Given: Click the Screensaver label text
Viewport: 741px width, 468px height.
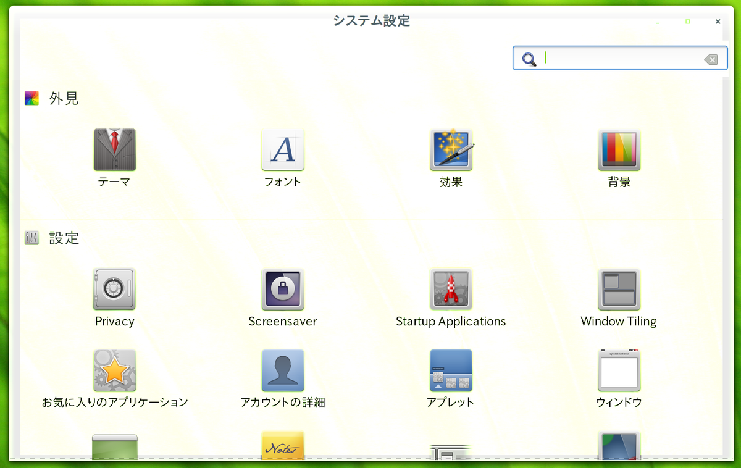Looking at the screenshot, I should click(x=283, y=322).
